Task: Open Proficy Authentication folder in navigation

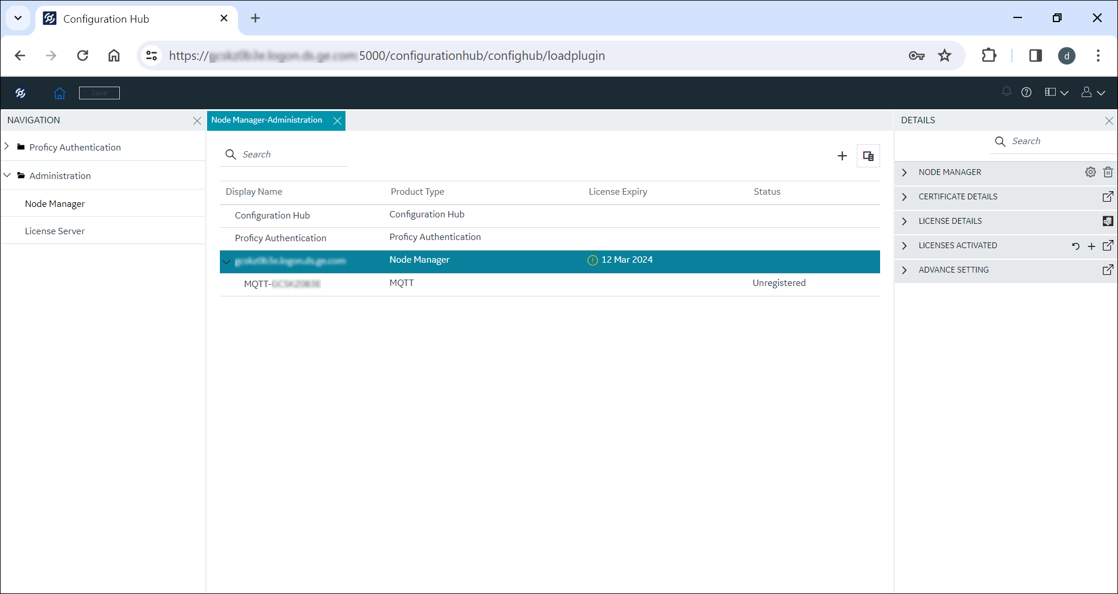Action: click(75, 147)
